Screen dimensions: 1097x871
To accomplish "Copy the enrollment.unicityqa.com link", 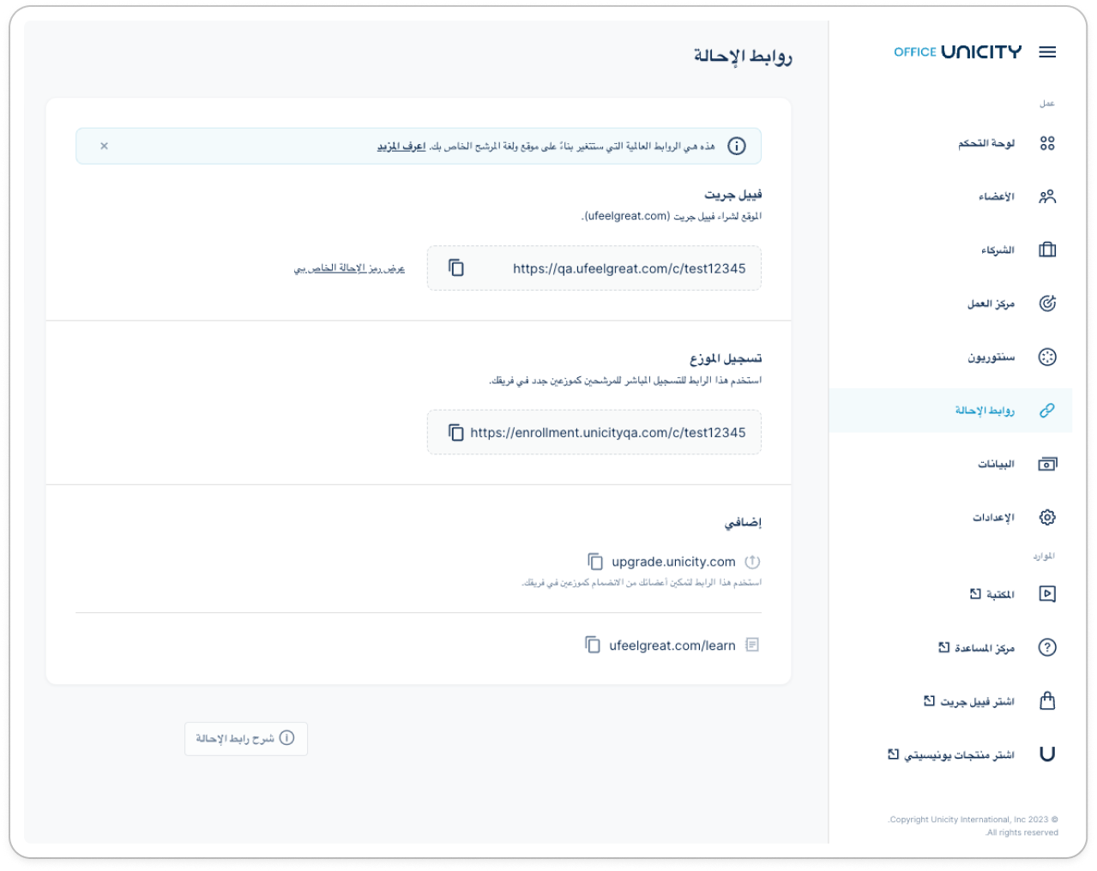I will click(456, 433).
